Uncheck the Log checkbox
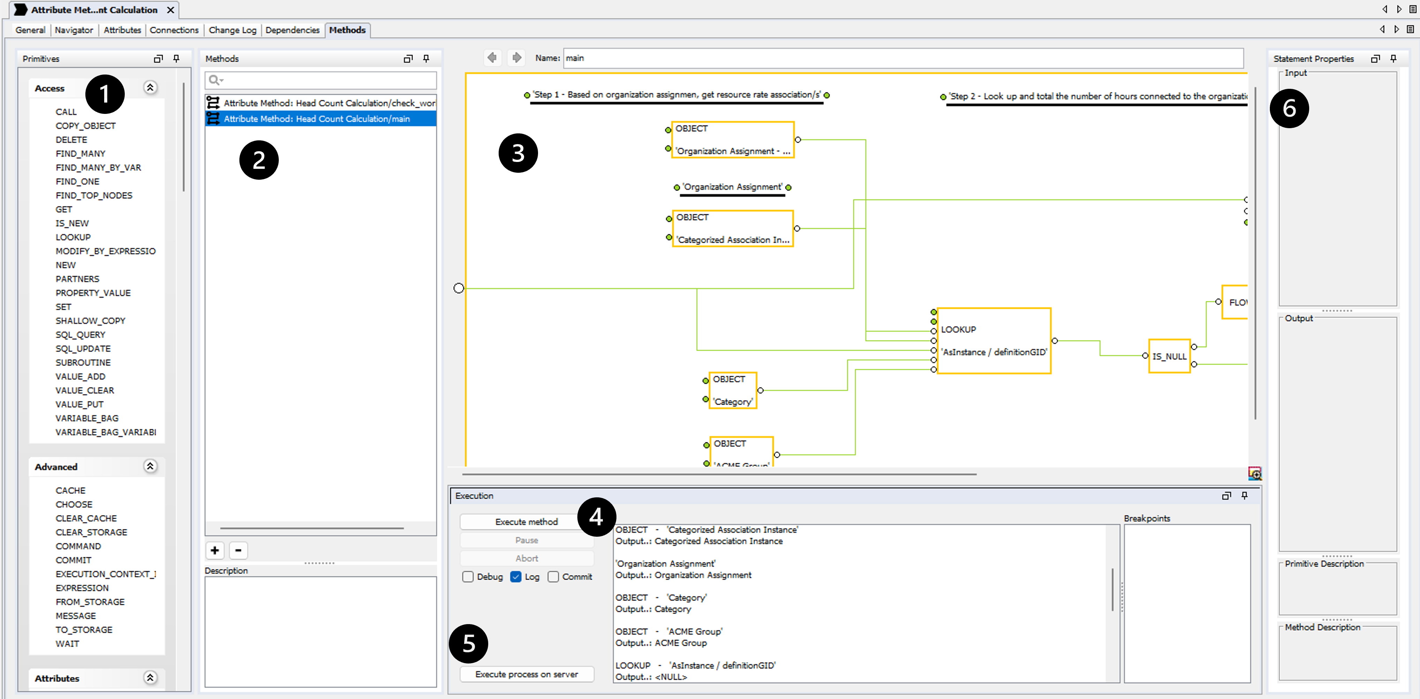The image size is (1420, 699). click(x=516, y=576)
